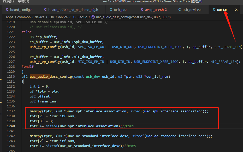Open the uac_audio_desc_config breadcrumb symbol list
The width and height of the screenshot is (243, 152).
click(x=133, y=17)
